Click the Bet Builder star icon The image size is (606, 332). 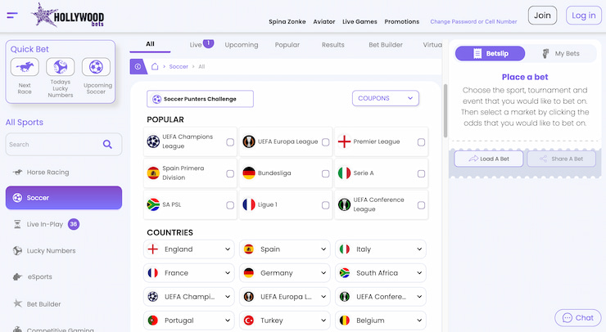click(x=17, y=303)
